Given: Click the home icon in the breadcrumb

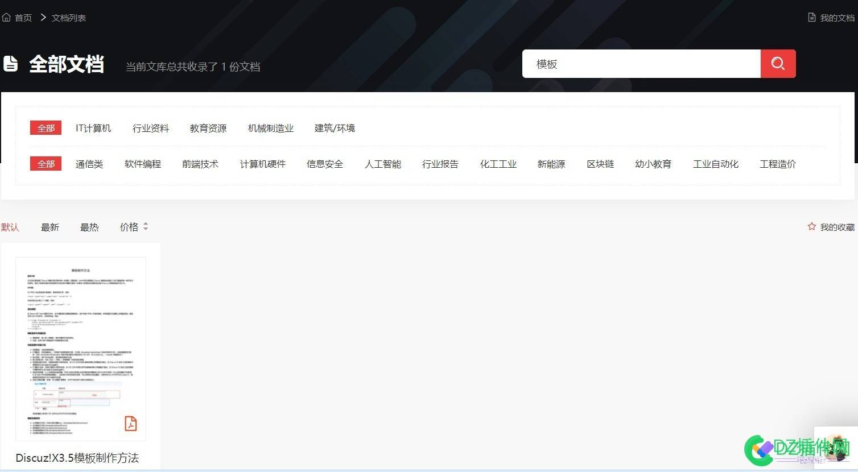Looking at the screenshot, I should tap(6, 16).
